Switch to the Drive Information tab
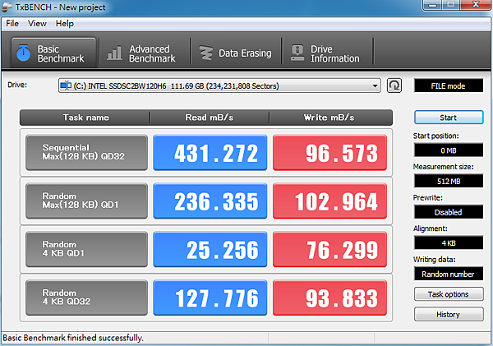The image size is (493, 346). tap(327, 53)
